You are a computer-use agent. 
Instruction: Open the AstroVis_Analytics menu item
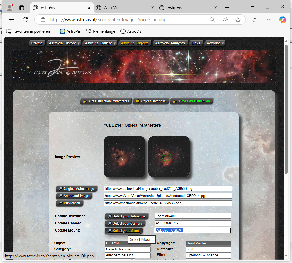click(x=170, y=43)
